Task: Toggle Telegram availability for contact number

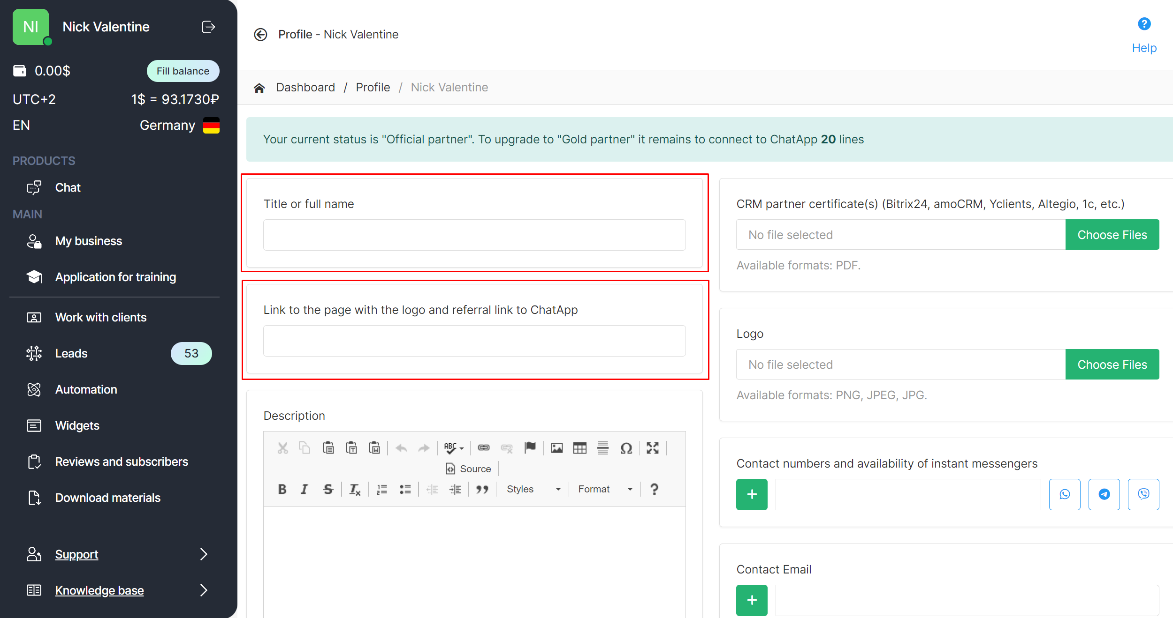Action: pyautogui.click(x=1104, y=494)
